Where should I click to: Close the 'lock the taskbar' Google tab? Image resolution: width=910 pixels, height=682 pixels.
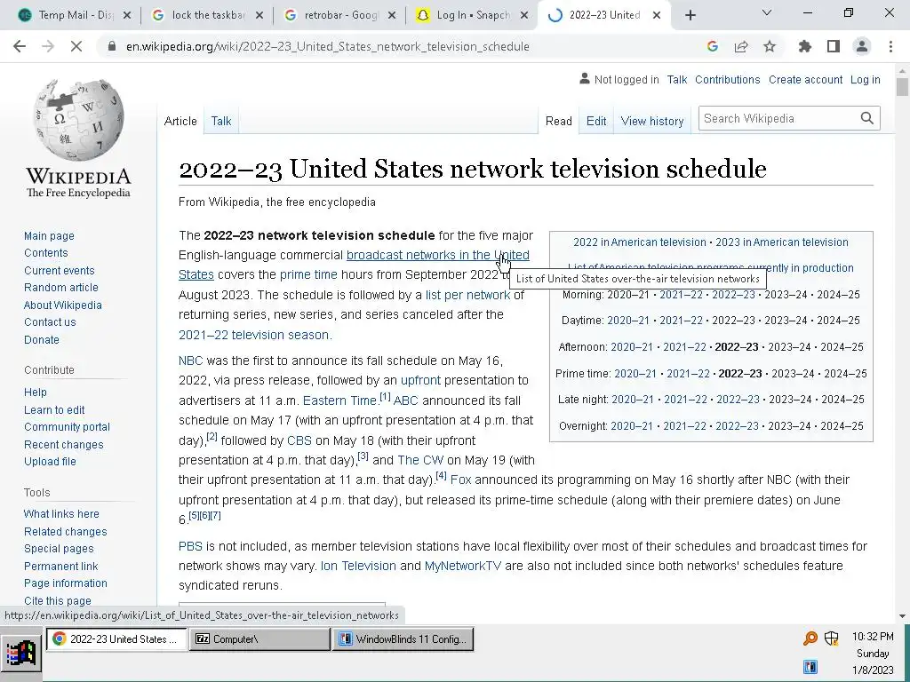click(259, 15)
